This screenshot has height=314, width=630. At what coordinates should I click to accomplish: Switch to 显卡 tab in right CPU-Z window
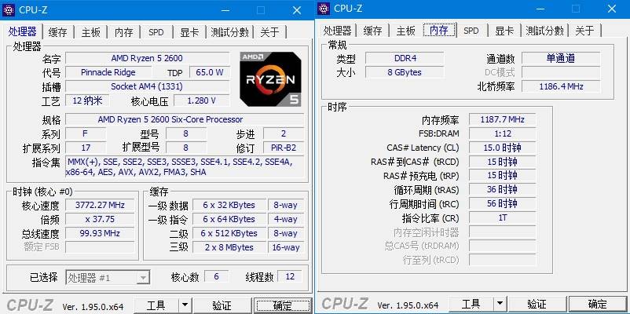(x=504, y=31)
